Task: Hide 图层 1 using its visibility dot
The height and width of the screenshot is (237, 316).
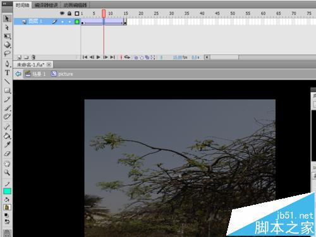Action: click(x=63, y=21)
